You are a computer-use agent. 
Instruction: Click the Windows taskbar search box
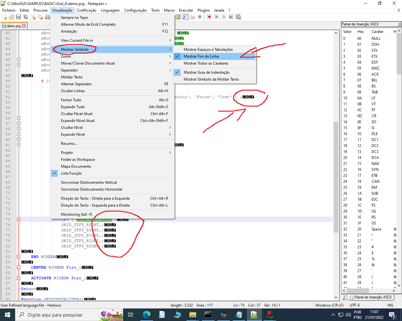click(69, 315)
